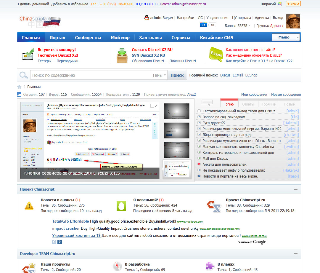Viewport: 320px width, 273px height.
Task: Click the В разработке lightning icon
Action: (x=117, y=266)
